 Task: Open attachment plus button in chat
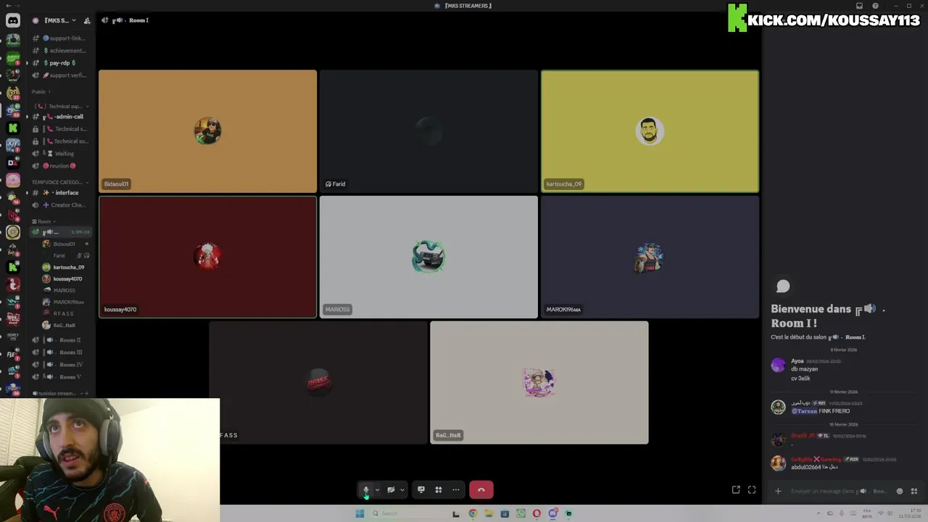[x=778, y=491]
